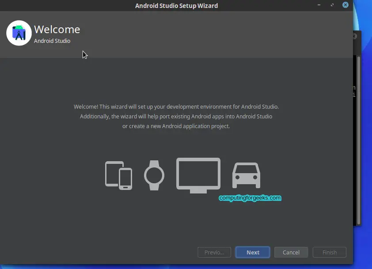Image resolution: width=372 pixels, height=269 pixels.
Task: Click the phone and tablet device icon
Action: 118,175
